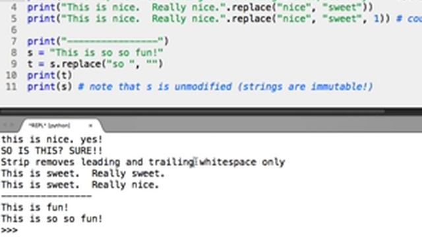
Task: Click the s = "This is so so fun!" line
Action: point(95,53)
